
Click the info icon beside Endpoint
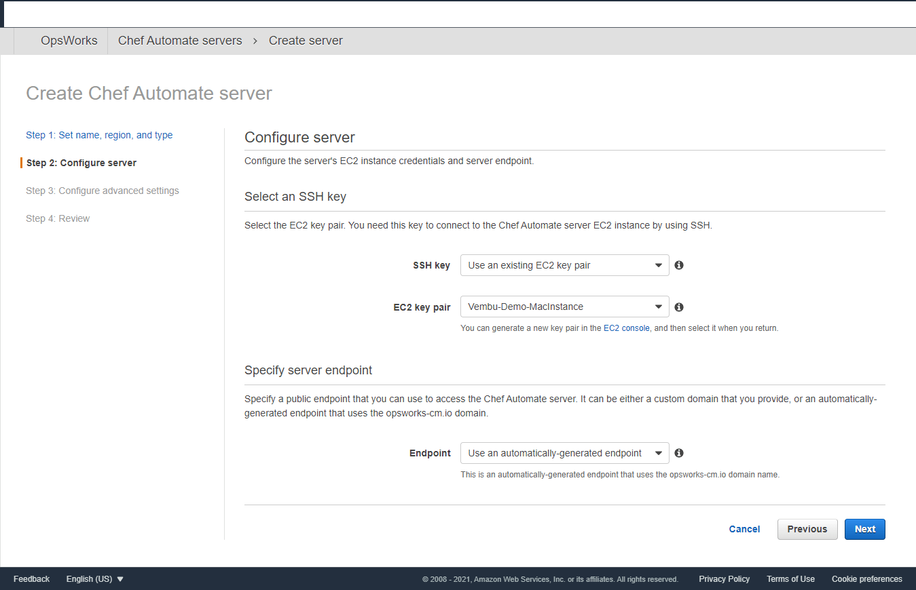[679, 453]
